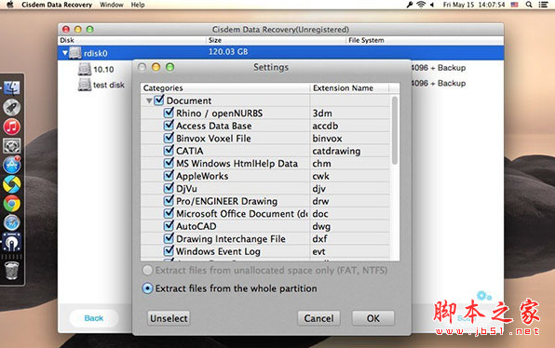Open the Window menu
This screenshot has width=555, height=348.
point(112,5)
